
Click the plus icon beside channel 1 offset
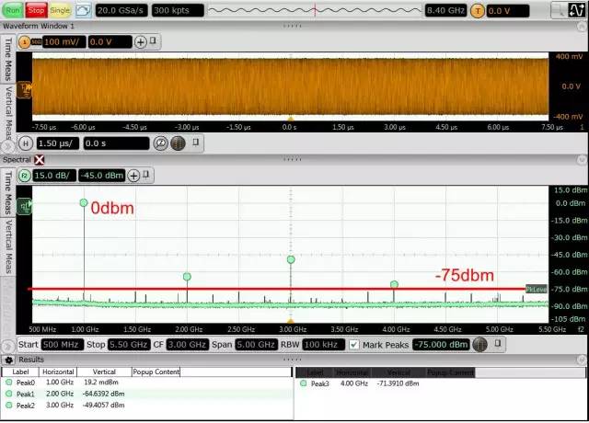pyautogui.click(x=141, y=42)
